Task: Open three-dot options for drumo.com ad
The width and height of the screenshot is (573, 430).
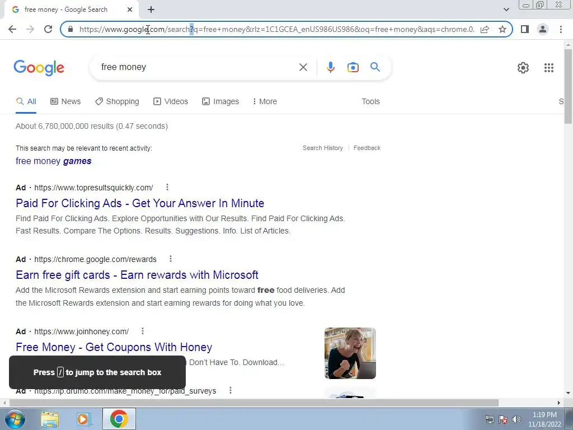Action: pyautogui.click(x=230, y=390)
